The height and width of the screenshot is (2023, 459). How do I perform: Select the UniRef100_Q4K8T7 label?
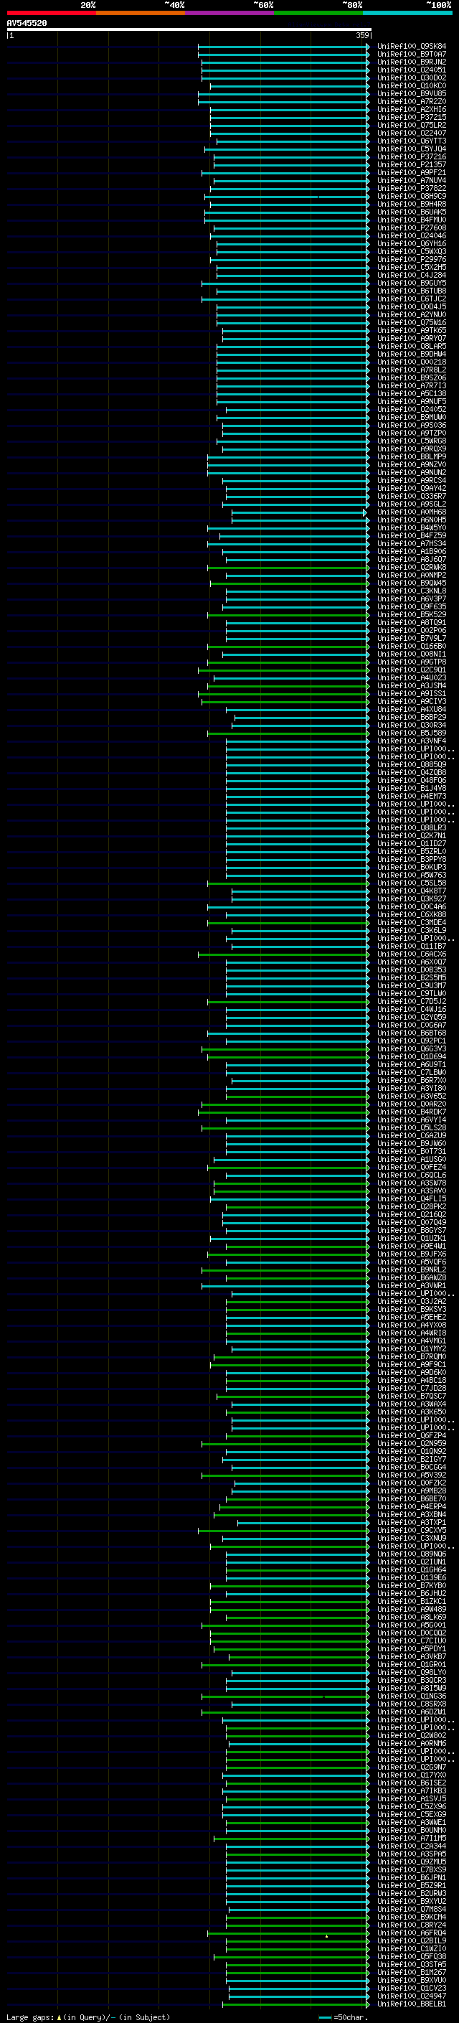pyautogui.click(x=412, y=891)
